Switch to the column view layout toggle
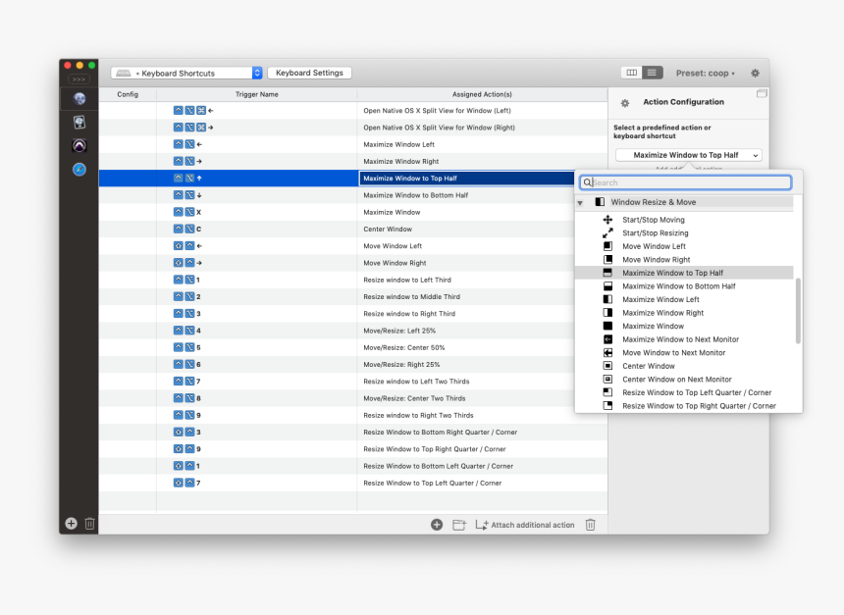 click(x=632, y=73)
